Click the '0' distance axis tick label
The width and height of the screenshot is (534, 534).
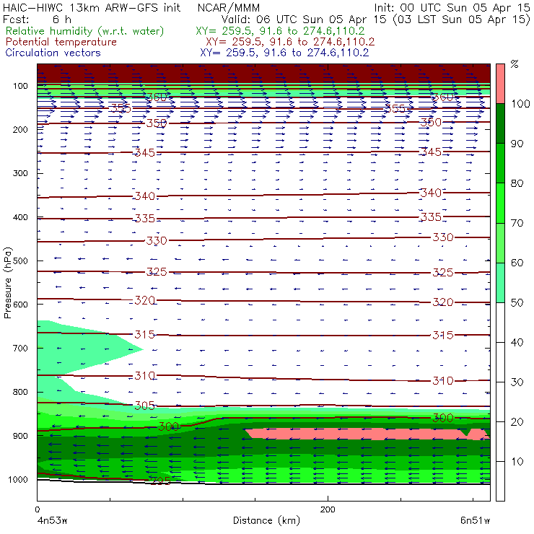point(38,509)
